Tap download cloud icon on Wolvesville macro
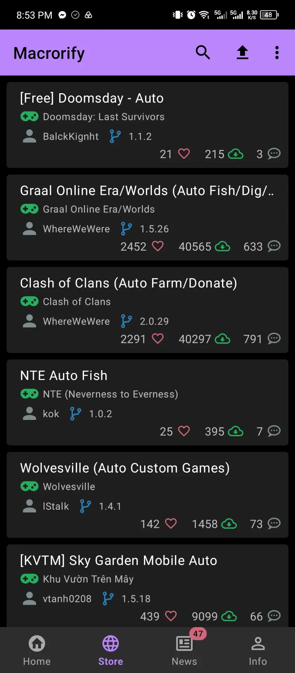This screenshot has width=295, height=673. point(229,524)
